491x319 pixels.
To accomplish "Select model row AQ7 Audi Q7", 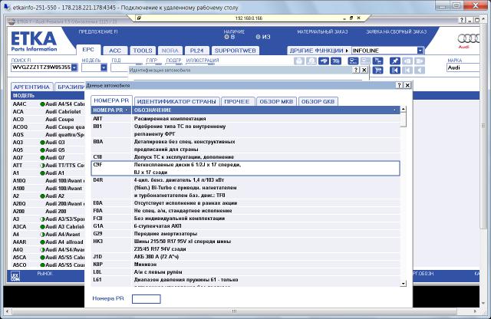I will pos(48,157).
